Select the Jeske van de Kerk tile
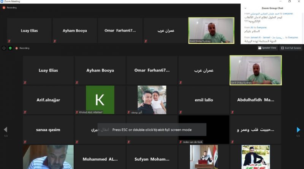Screen dimensions: 304x169 (204, 130)
